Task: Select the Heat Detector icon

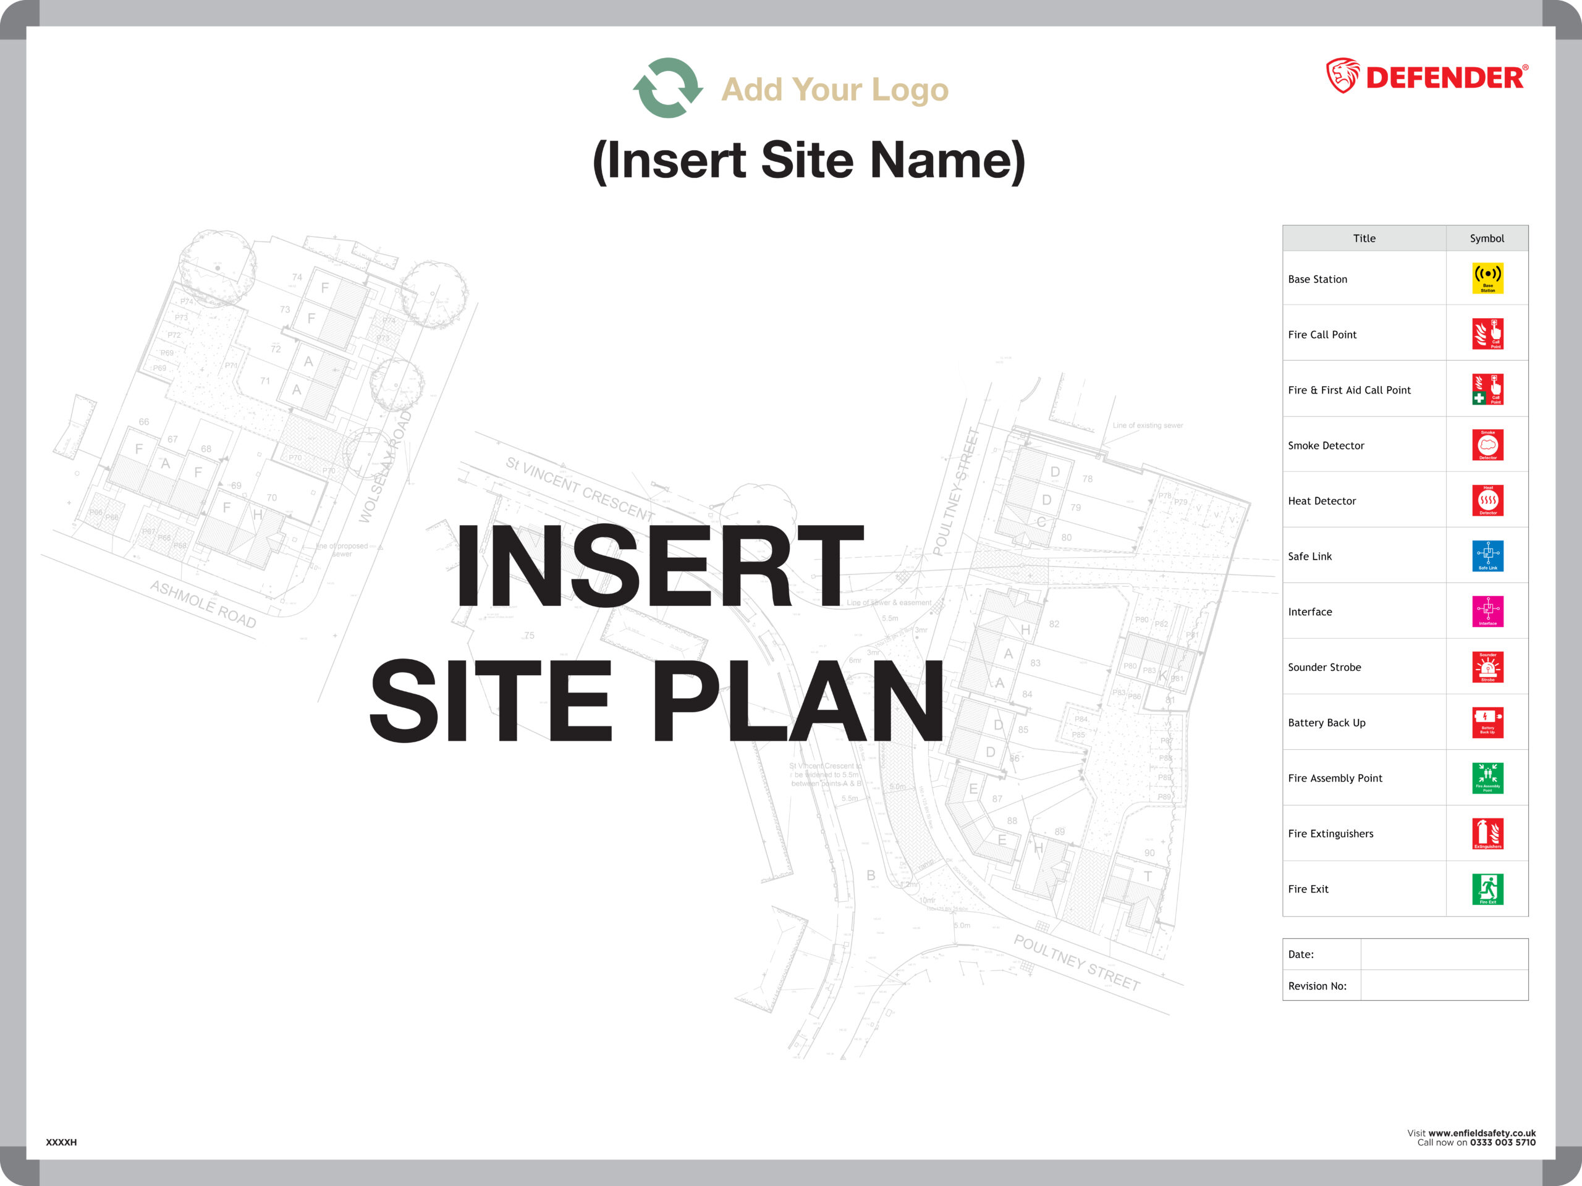Action: (1487, 500)
